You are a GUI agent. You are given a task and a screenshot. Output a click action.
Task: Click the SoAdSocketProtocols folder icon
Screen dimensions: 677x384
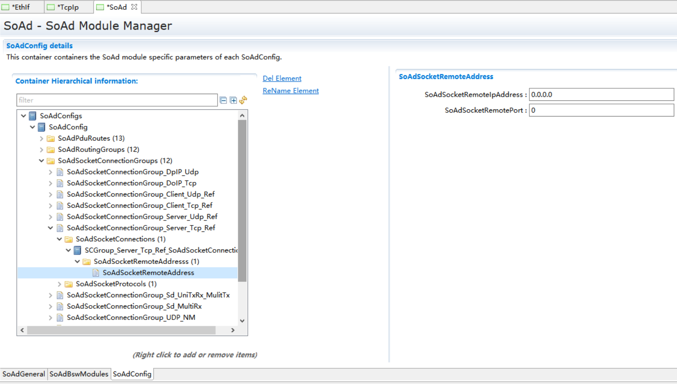tap(69, 284)
